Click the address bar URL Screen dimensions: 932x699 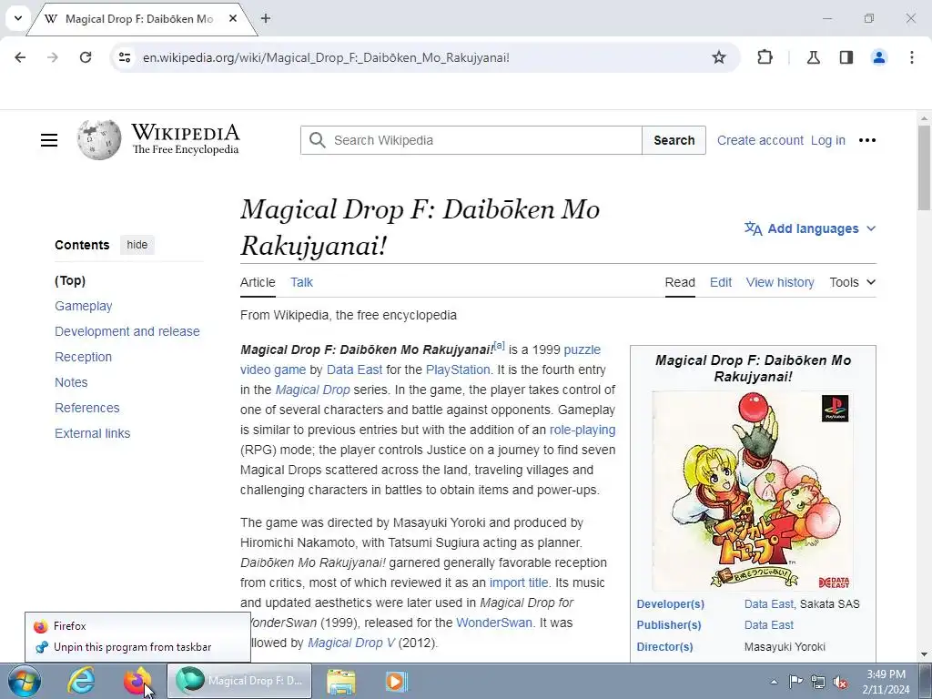click(x=326, y=57)
